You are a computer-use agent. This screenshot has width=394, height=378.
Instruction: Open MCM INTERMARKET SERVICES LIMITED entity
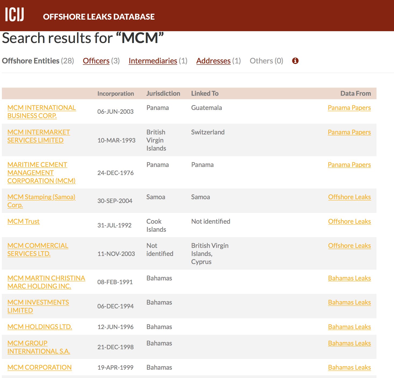(39, 136)
